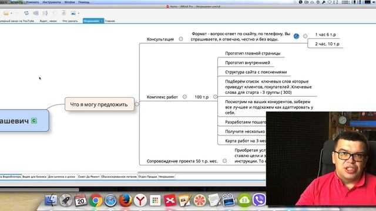Open the colored grid app in dock

155,200
